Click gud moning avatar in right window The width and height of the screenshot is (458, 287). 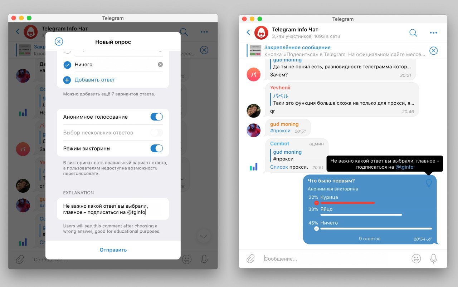254,130
